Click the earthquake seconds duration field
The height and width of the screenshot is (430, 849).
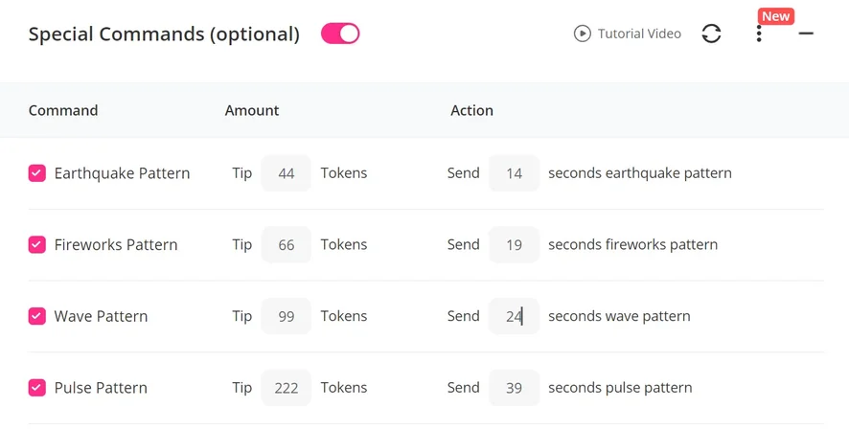point(514,173)
